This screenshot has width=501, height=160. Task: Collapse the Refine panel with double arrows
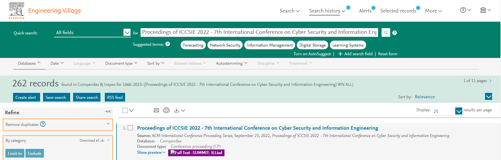108,112
